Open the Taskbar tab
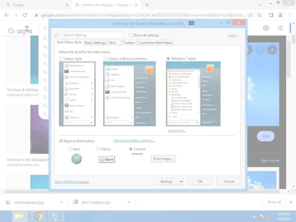This screenshot has height=222, width=296. 129,43
